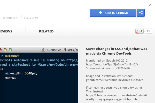Click 'Mentioned on Google I/O 2012:' text
This screenshot has width=155, height=103.
click(107, 61)
